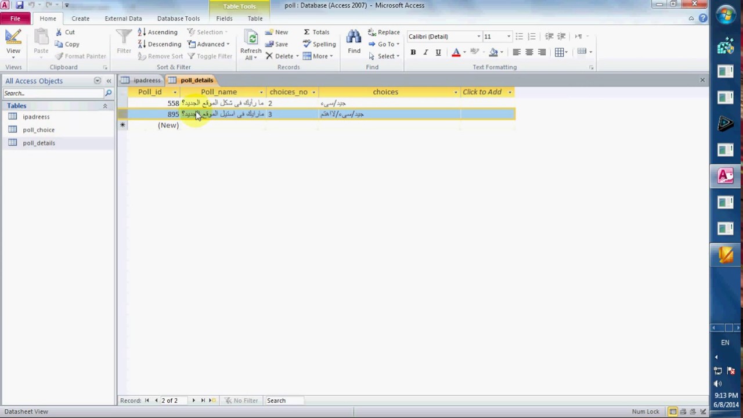
Task: Open Poll_id column dropdown
Action: [175, 92]
